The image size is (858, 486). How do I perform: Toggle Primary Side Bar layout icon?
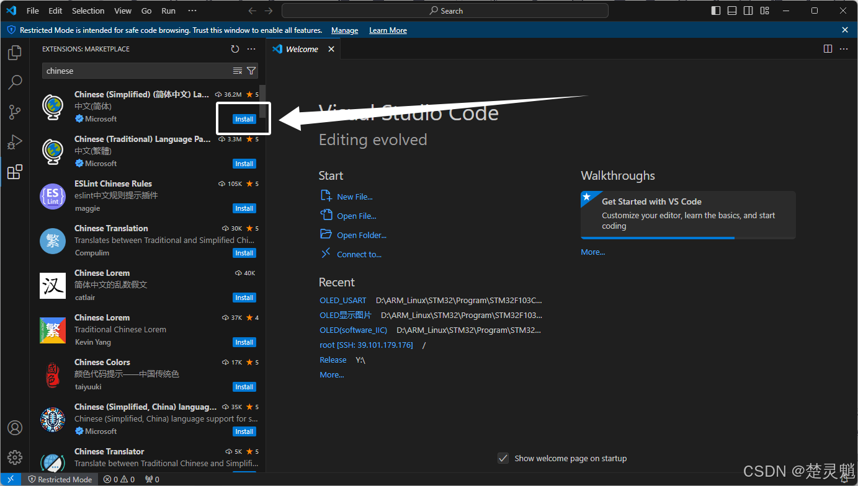[716, 11]
